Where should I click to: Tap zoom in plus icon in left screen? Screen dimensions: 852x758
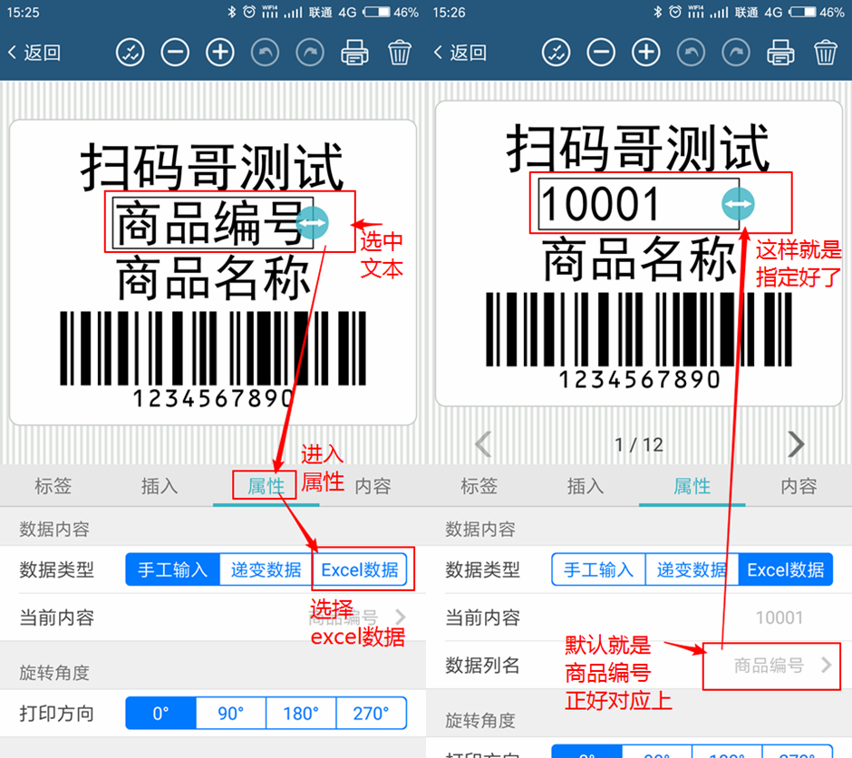coord(220,53)
